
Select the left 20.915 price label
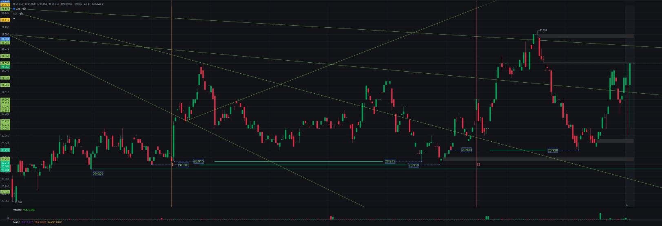[199, 161]
